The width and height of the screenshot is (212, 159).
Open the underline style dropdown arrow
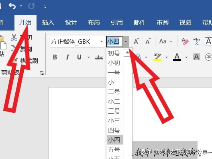pyautogui.click(x=89, y=57)
